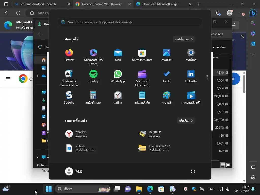The width and height of the screenshot is (260, 195).
Task: Click the Edge page vertical scrollbar
Action: click(244, 84)
